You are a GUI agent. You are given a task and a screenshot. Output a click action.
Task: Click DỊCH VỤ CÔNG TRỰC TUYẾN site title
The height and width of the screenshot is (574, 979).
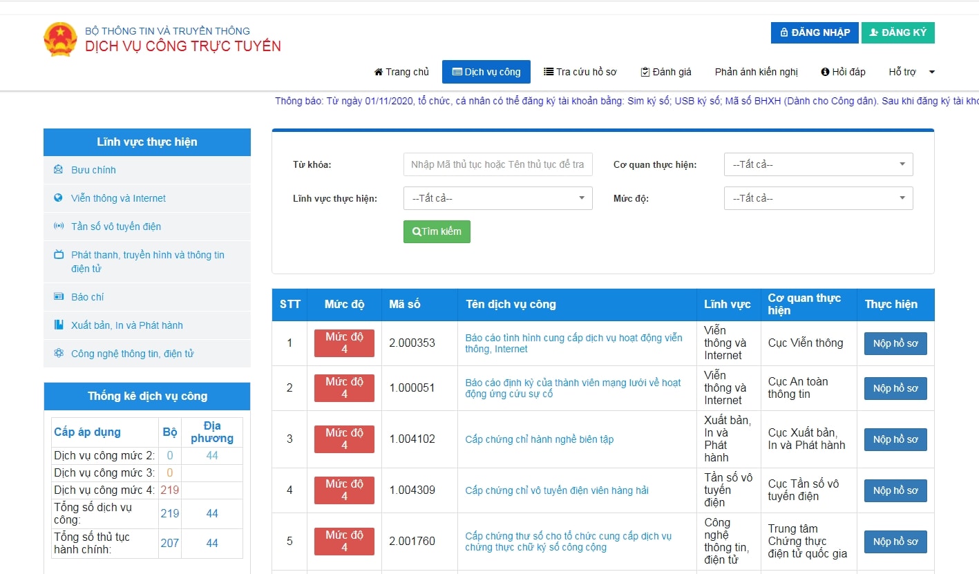pyautogui.click(x=183, y=46)
